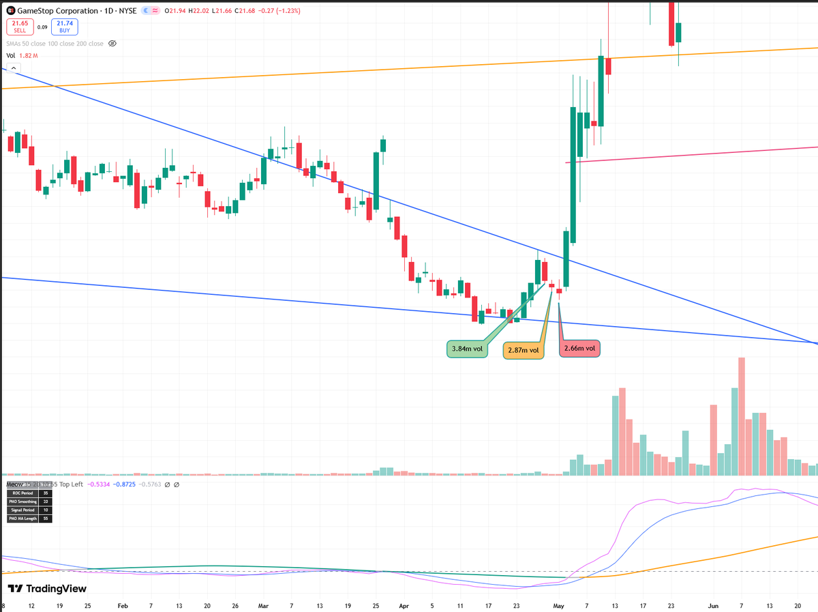Screen dimensions: 818x612
Task: Click the May label on time axis
Action: [x=560, y=605]
